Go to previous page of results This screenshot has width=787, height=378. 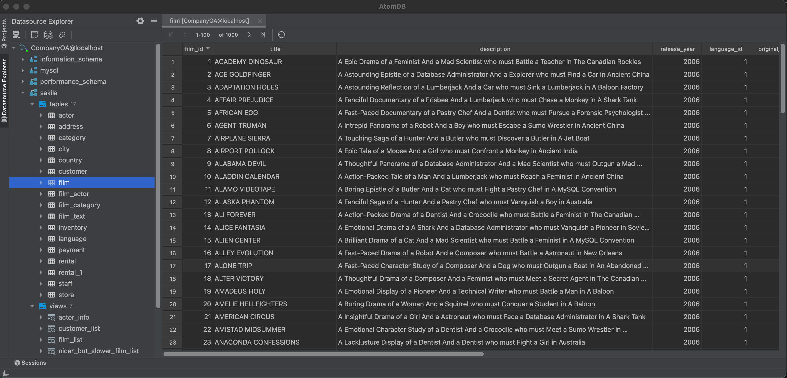pyautogui.click(x=185, y=35)
